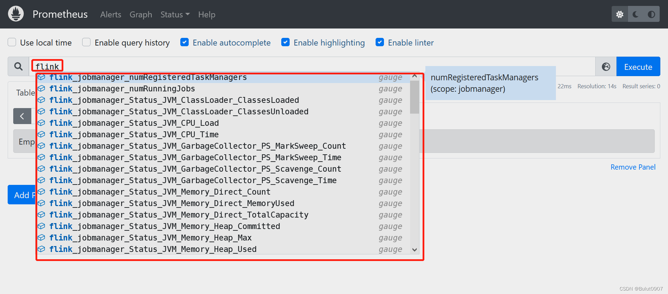The height and width of the screenshot is (294, 668).
Task: Open the Status dropdown menu
Action: click(175, 15)
